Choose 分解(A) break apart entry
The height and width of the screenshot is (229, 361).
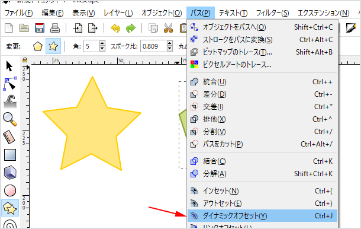pos(262,174)
